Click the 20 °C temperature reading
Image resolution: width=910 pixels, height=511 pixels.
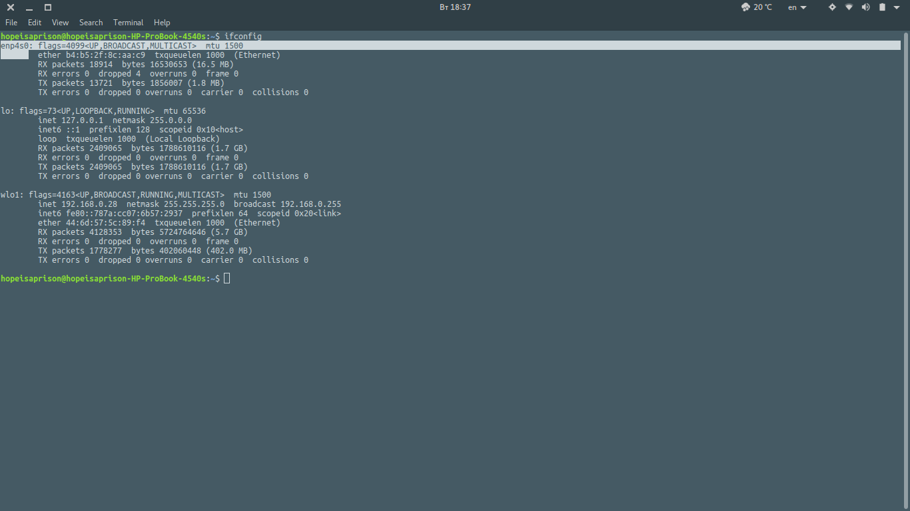pyautogui.click(x=763, y=7)
